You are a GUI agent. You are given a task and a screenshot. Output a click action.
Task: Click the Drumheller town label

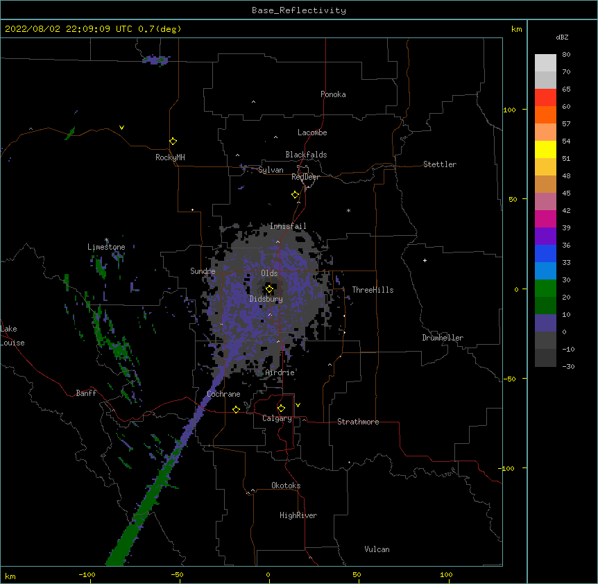click(443, 337)
